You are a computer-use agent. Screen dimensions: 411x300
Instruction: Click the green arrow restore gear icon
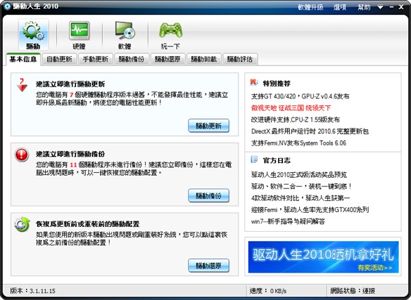click(22, 224)
